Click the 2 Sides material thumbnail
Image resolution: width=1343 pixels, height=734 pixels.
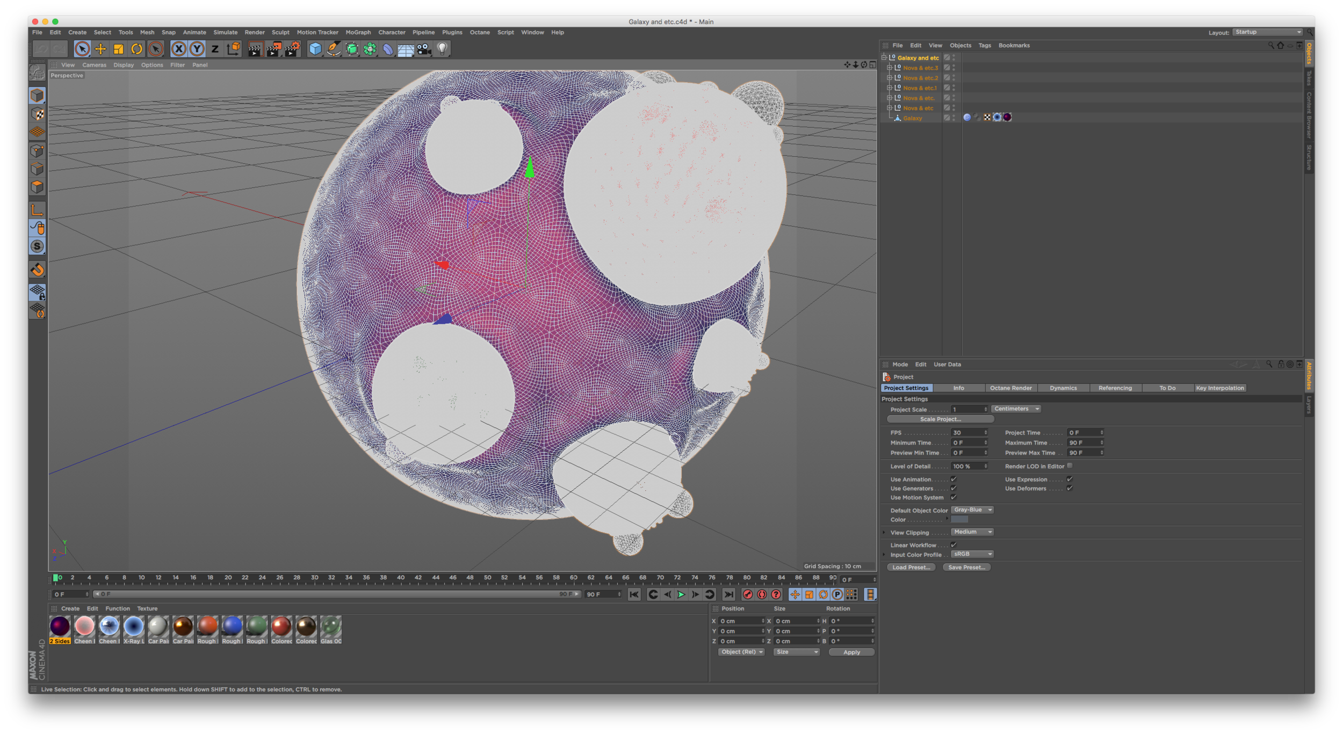(60, 626)
